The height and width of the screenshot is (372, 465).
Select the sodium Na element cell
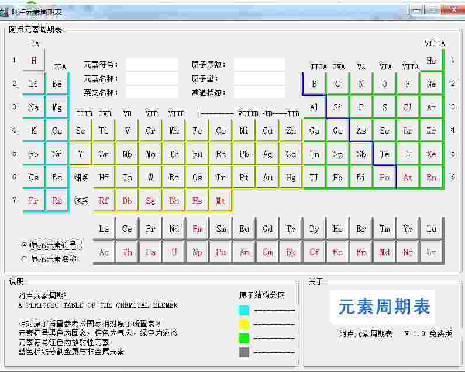[x=34, y=107]
